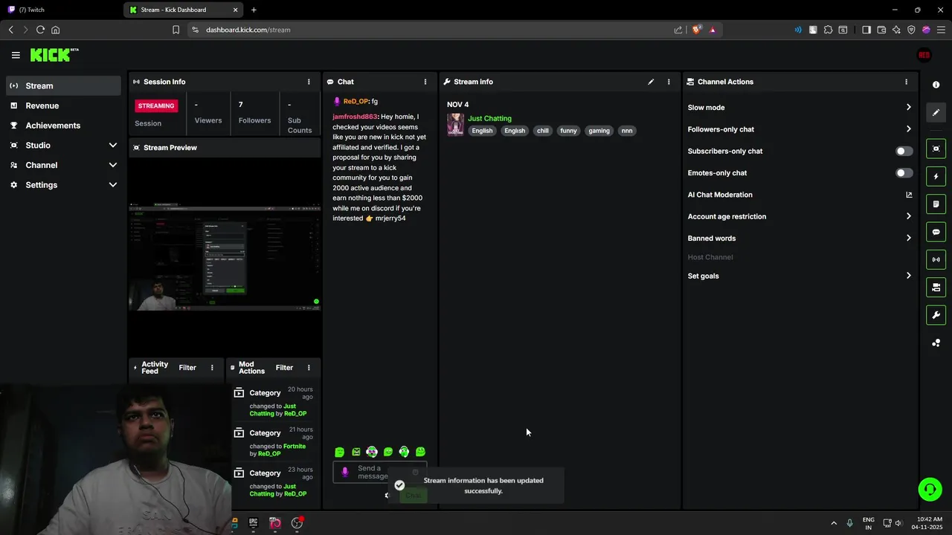Edit stream info with the pencil icon
Viewport: 952px width, 535px height.
pos(651,82)
